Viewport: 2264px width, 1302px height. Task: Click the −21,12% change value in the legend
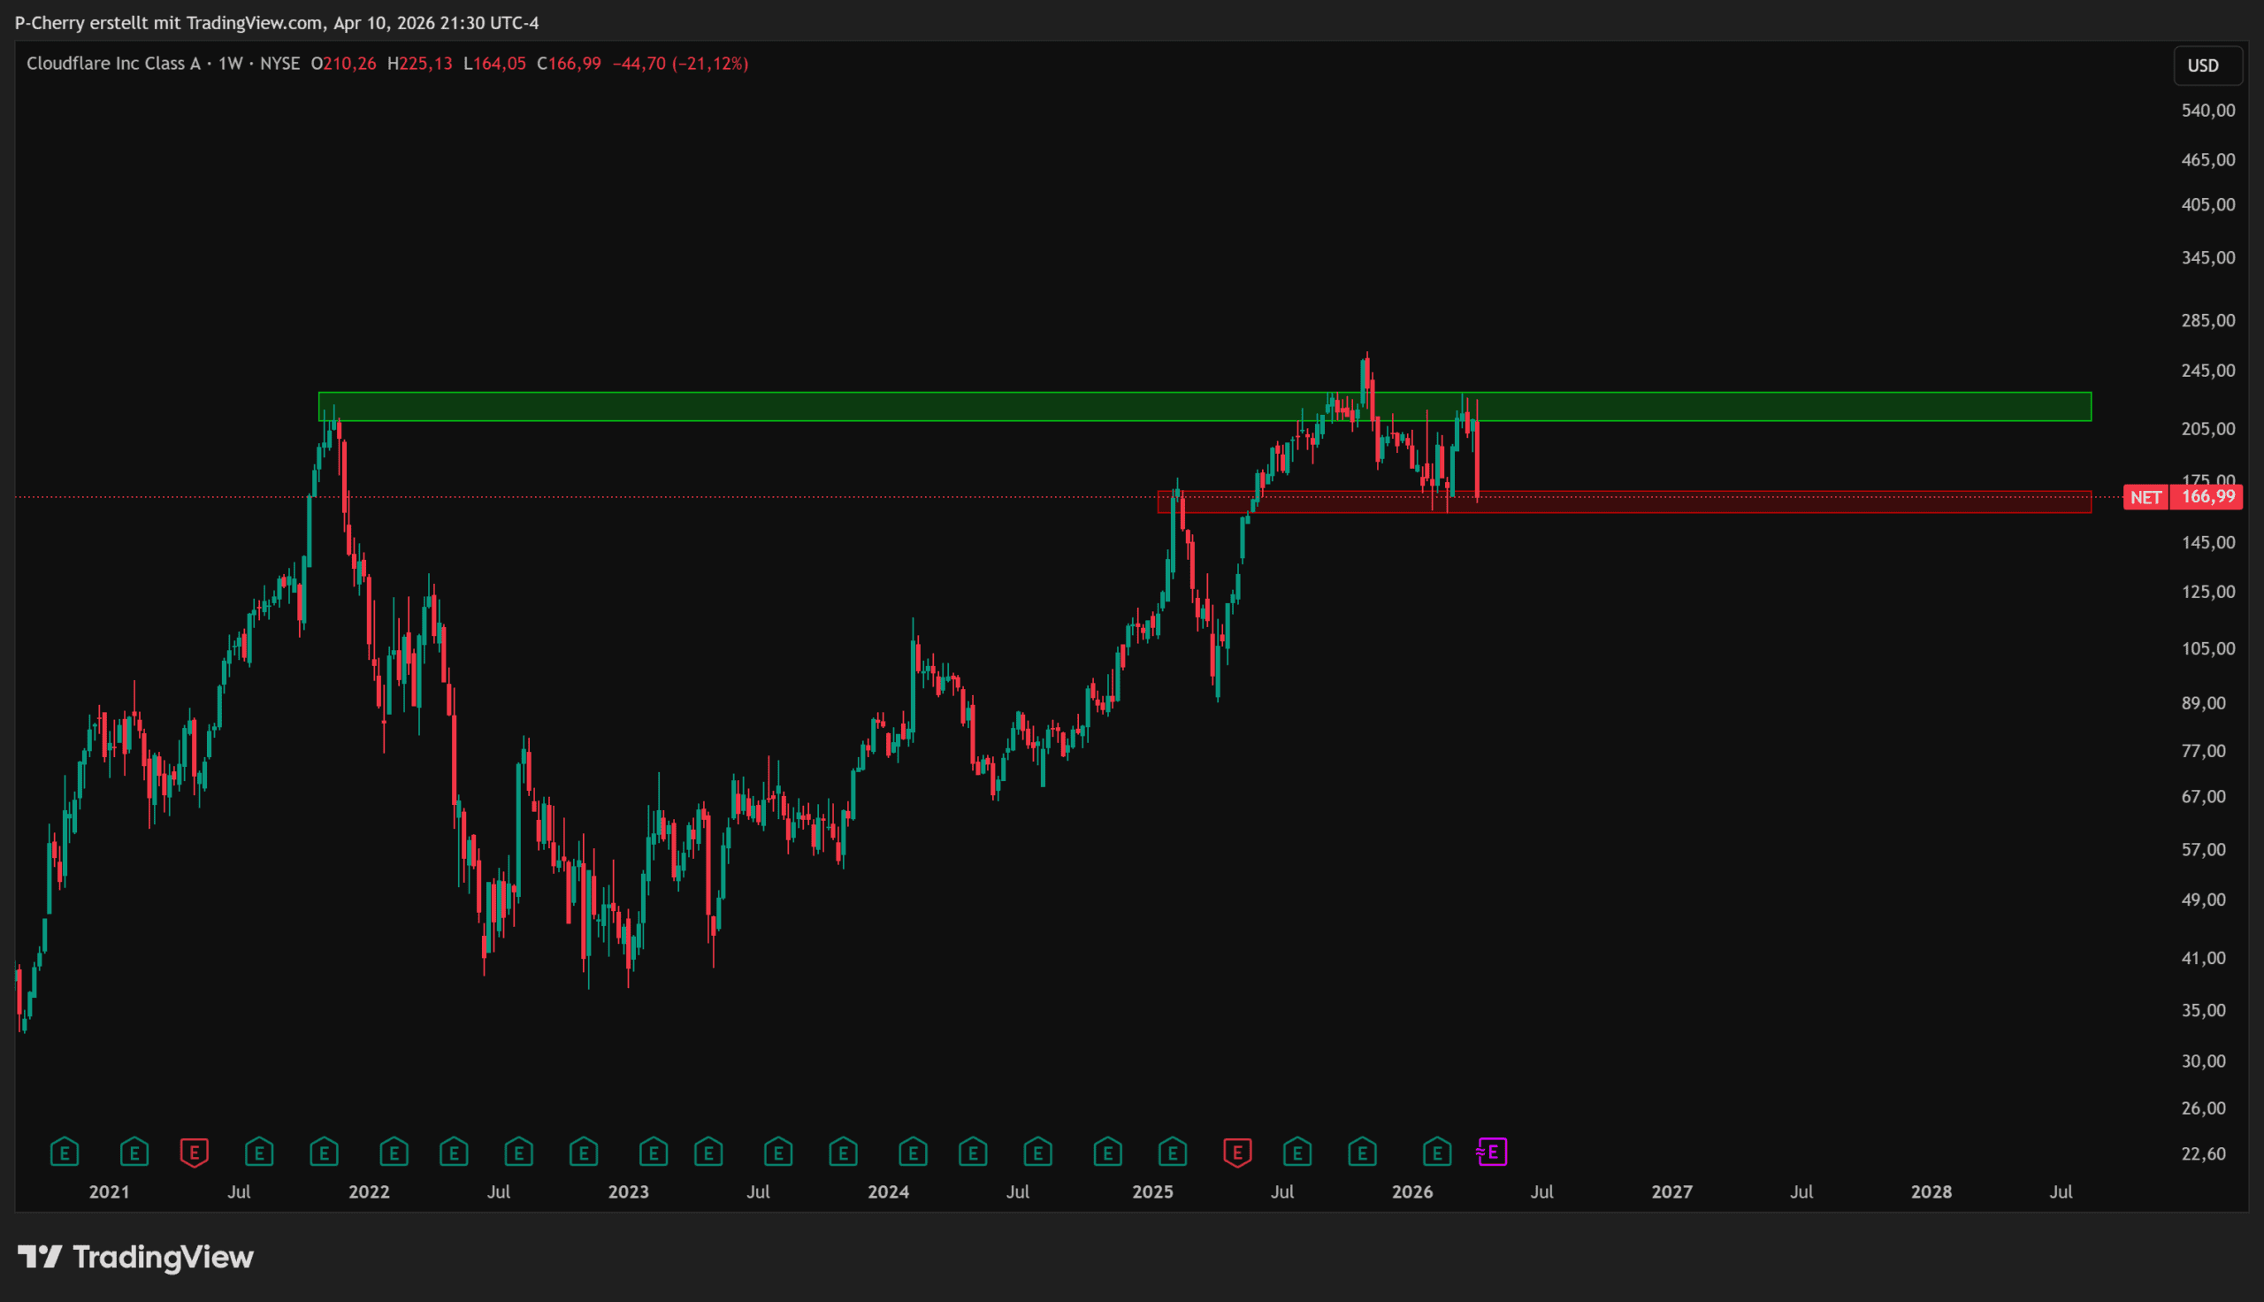click(x=710, y=64)
